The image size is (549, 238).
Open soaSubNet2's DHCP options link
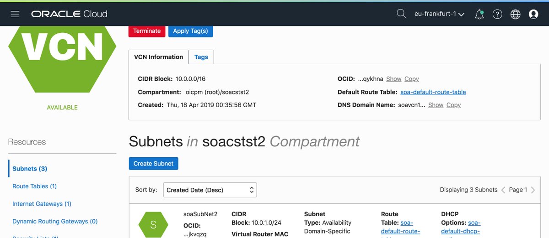coord(461,228)
